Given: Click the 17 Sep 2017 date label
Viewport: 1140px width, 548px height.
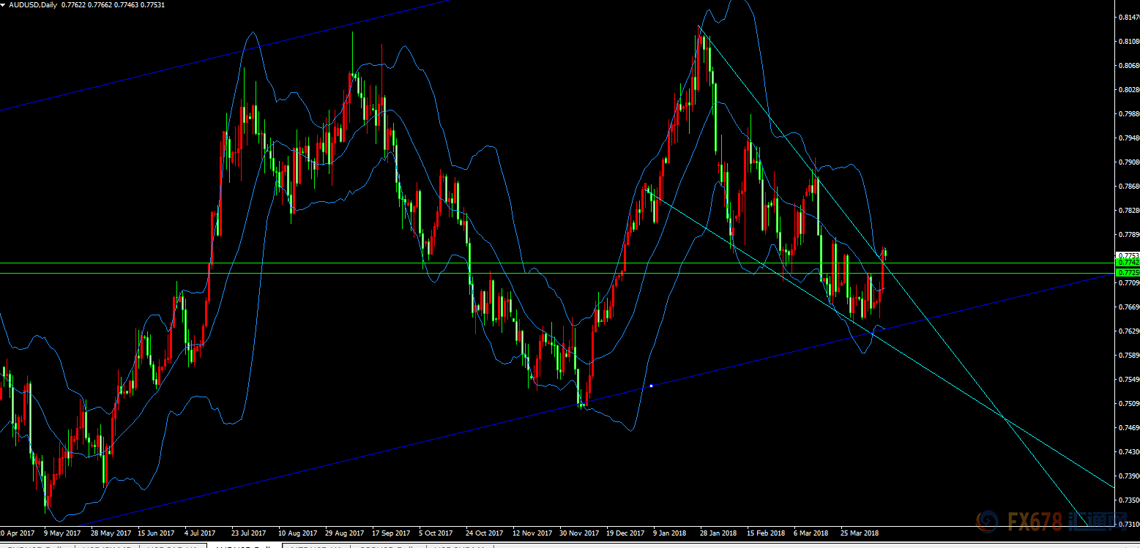Looking at the screenshot, I should tap(392, 533).
